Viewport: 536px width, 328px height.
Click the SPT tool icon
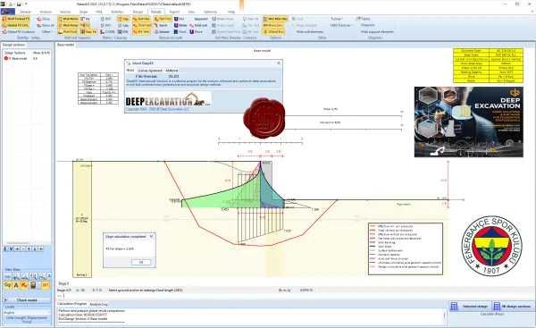(46, 285)
